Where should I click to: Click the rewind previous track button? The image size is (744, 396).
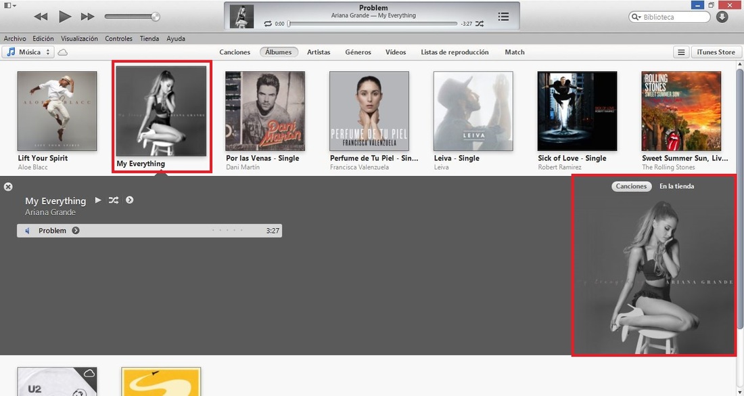(x=41, y=17)
